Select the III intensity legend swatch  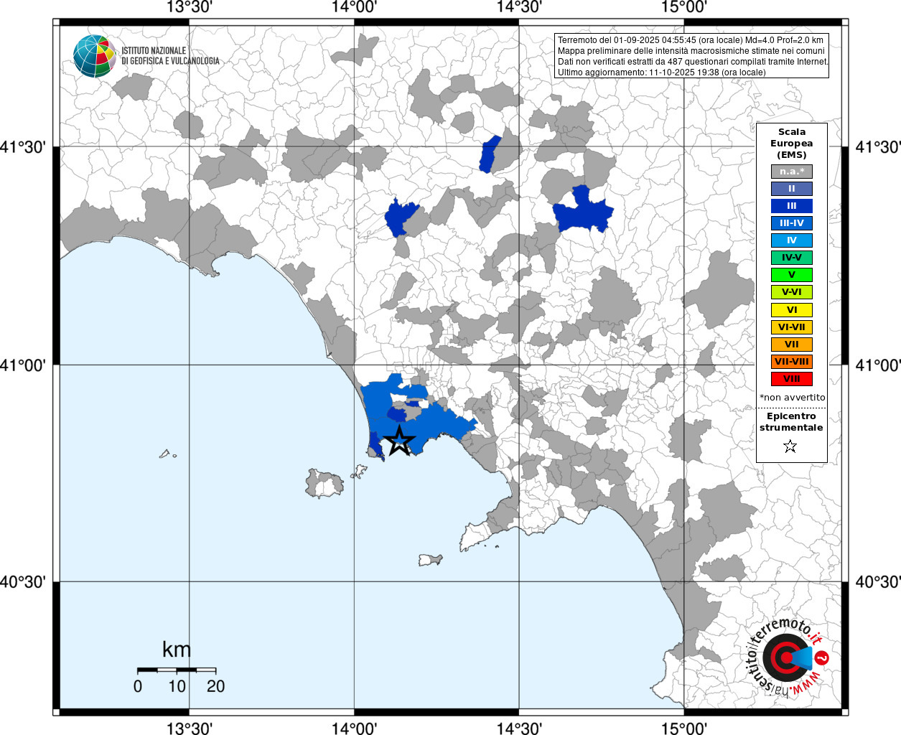pos(792,206)
